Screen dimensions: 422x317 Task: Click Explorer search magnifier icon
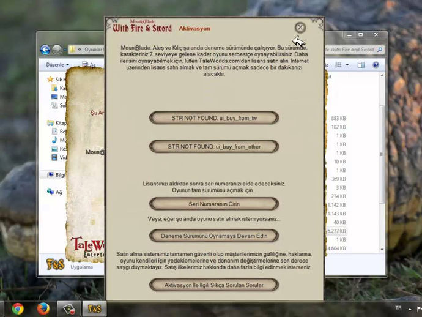(380, 50)
